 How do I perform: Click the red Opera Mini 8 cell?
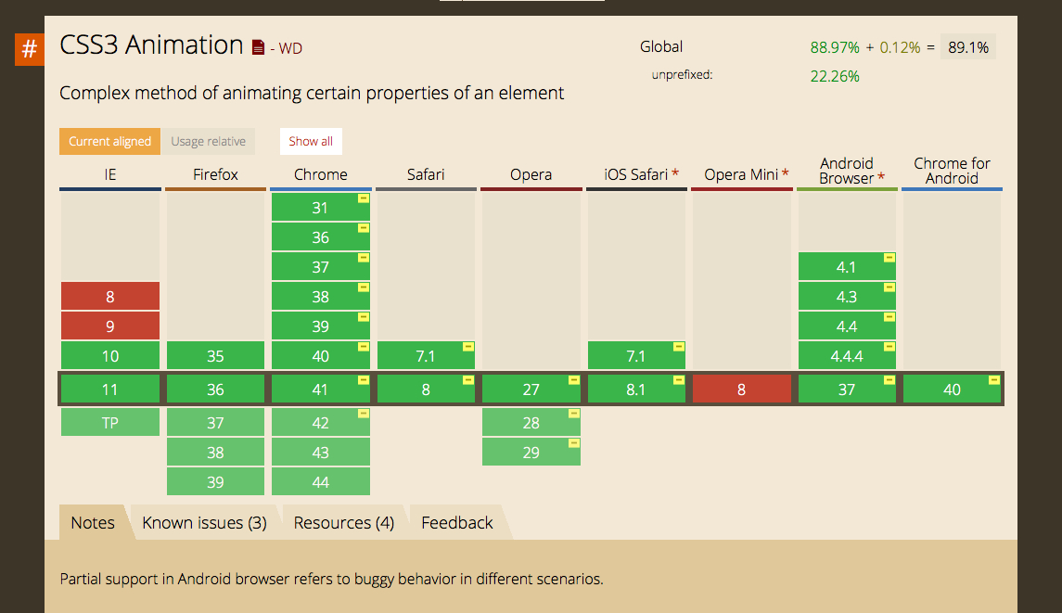[742, 389]
